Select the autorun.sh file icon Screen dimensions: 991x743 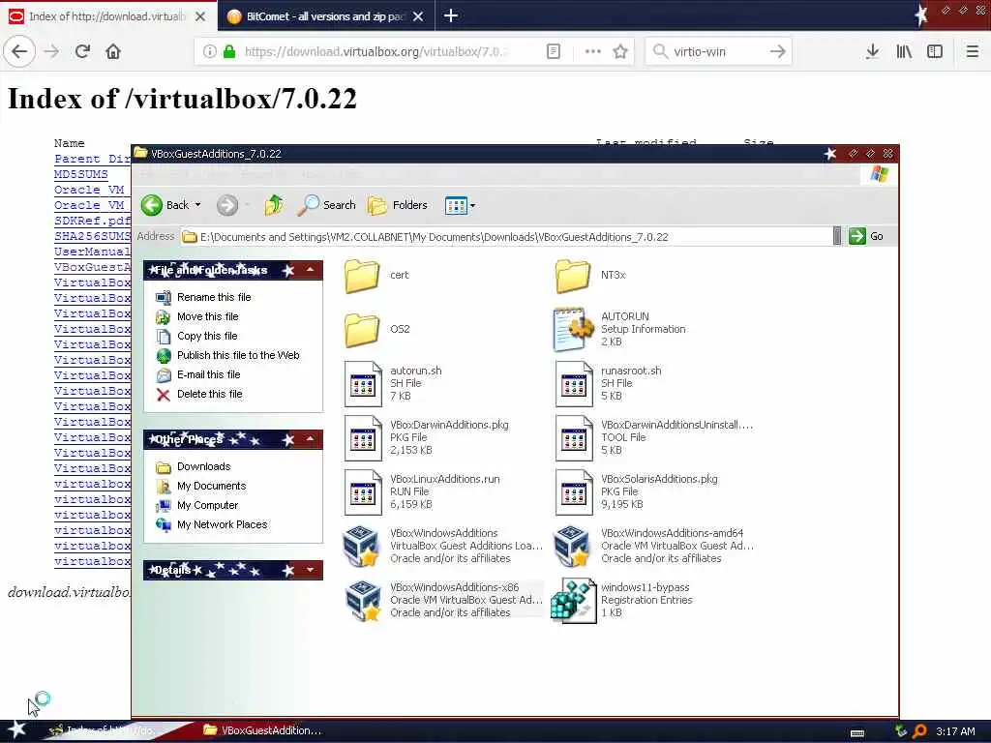tap(363, 383)
